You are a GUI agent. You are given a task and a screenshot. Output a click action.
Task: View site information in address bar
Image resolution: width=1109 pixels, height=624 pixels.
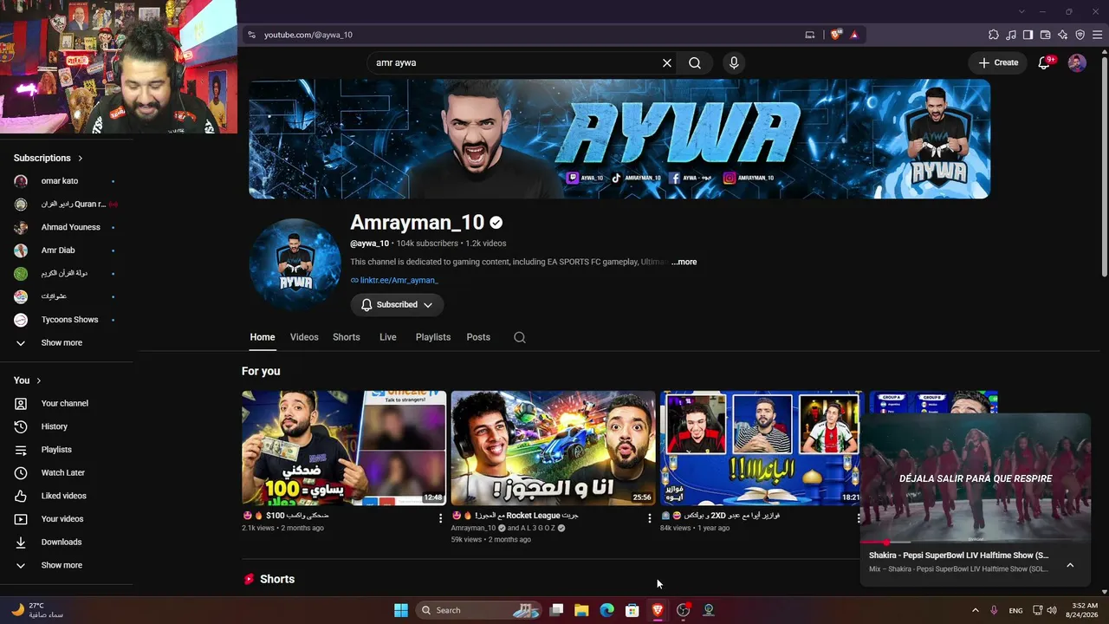point(251,35)
